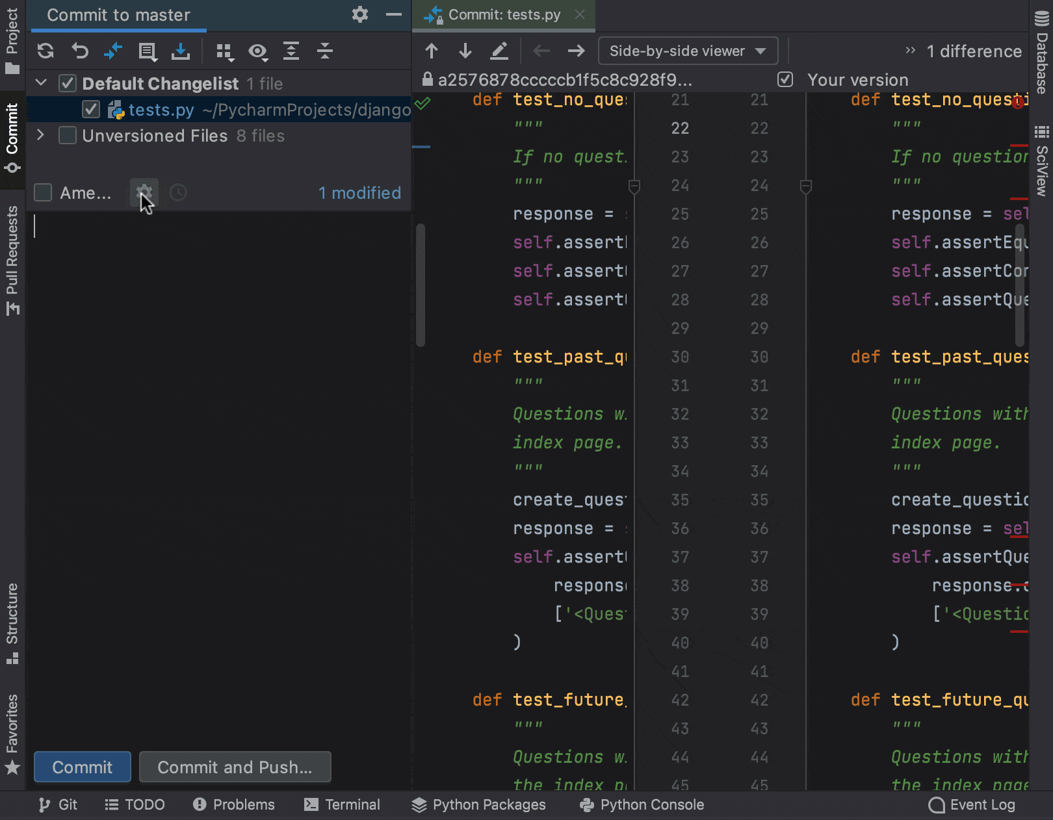The image size is (1053, 820).
Task: Click the Show Diff icon
Action: (x=113, y=51)
